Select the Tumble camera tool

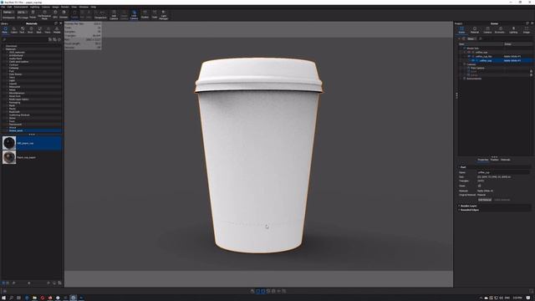[x=74, y=14]
